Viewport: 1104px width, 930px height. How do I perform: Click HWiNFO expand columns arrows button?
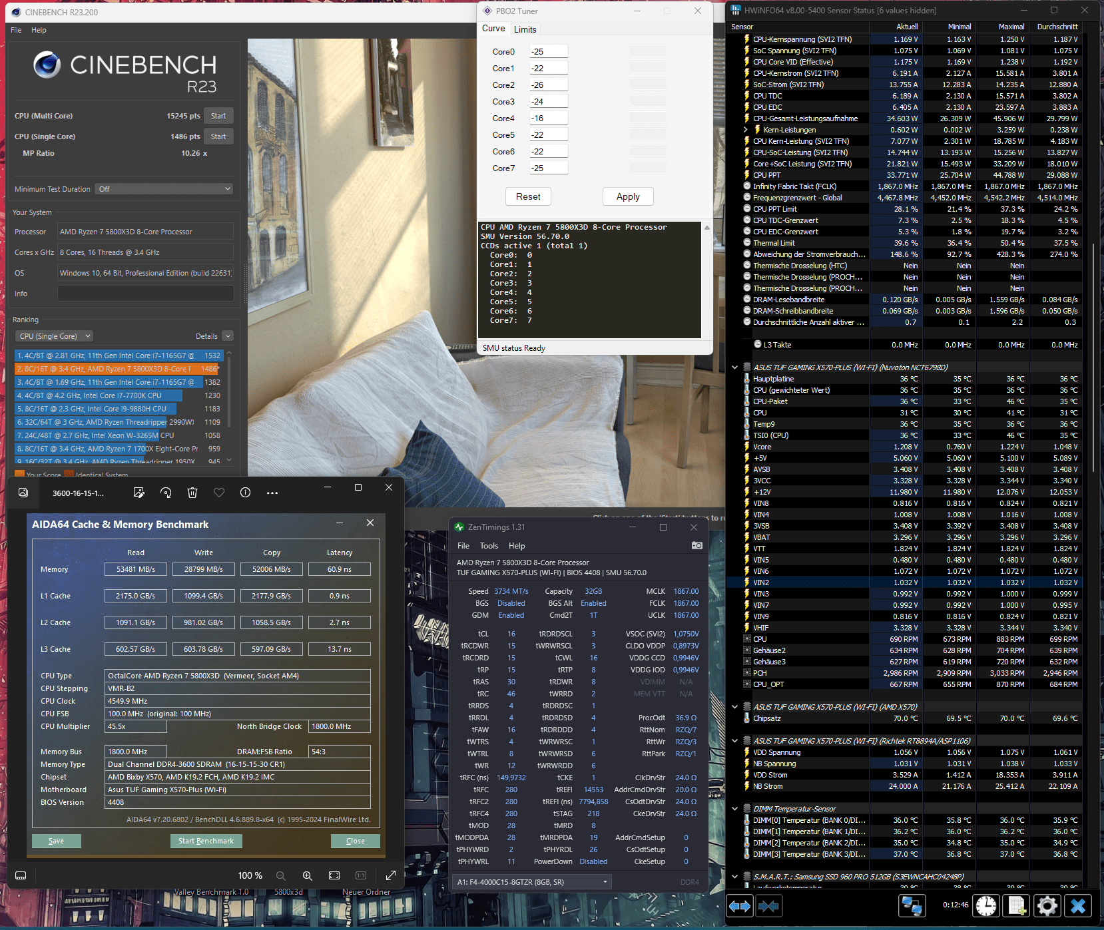[740, 906]
